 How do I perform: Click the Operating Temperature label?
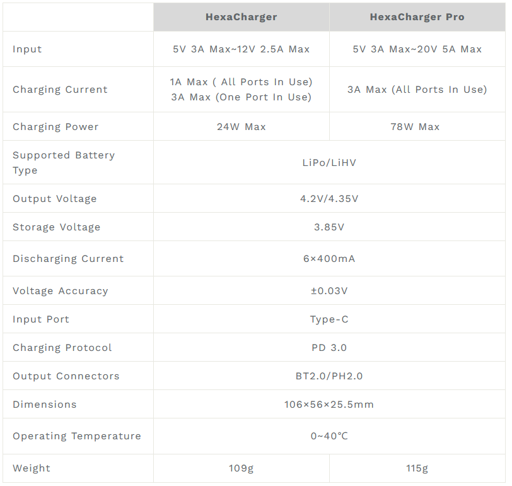pyautogui.click(x=76, y=436)
